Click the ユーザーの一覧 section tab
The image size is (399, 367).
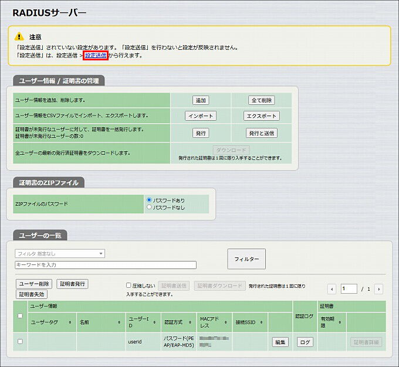(40, 236)
